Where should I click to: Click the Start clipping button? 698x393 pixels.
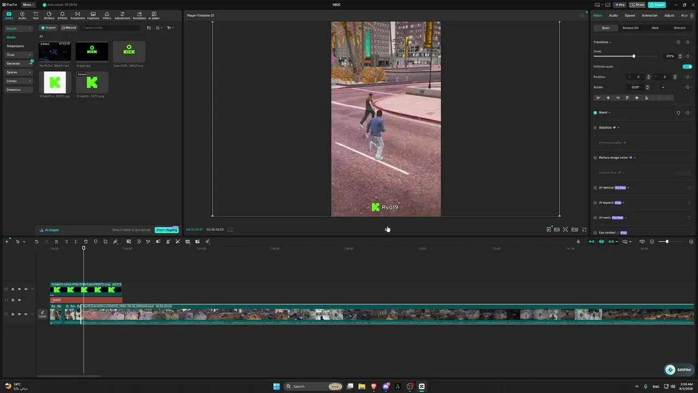click(166, 230)
